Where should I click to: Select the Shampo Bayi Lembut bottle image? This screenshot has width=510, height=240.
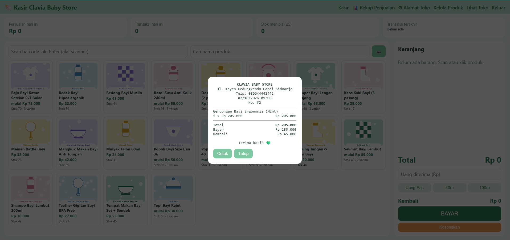click(31, 189)
